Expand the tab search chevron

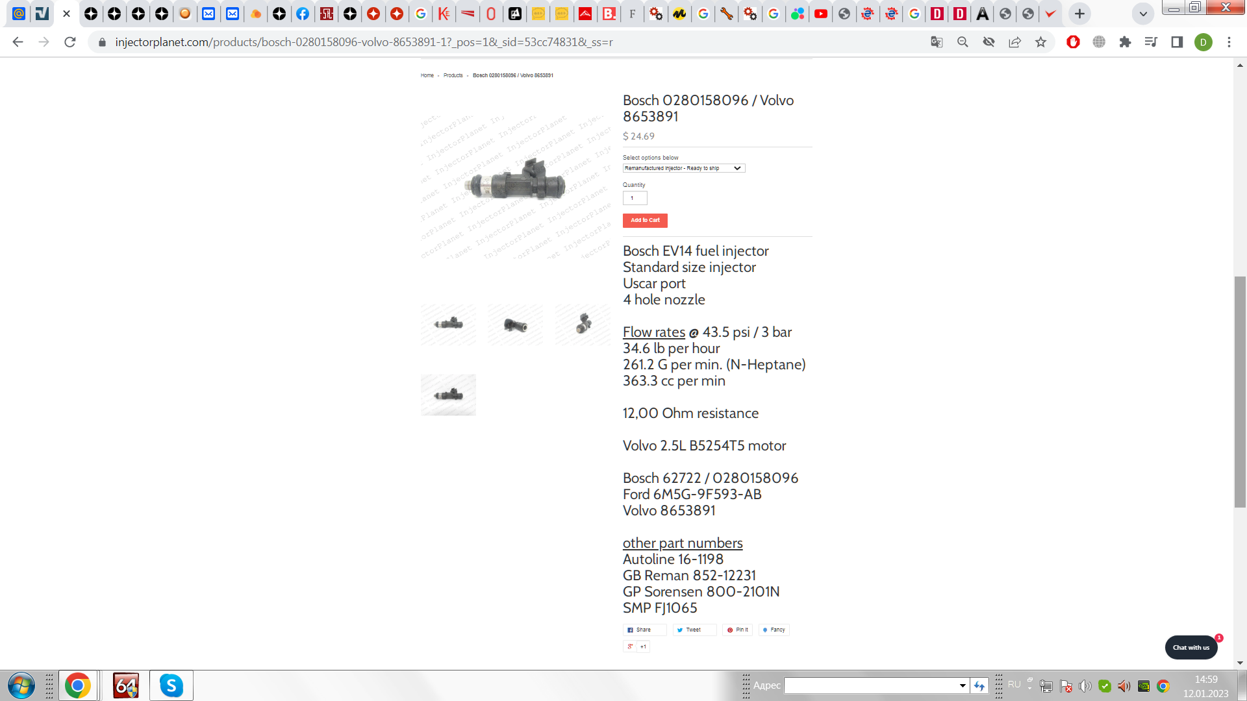(1143, 14)
